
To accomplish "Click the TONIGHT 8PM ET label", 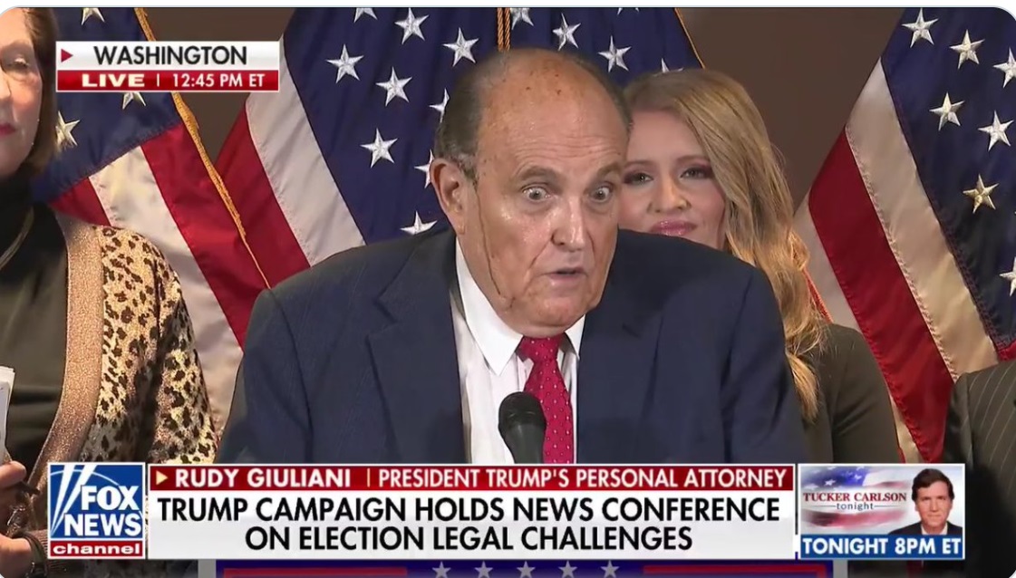I will pyautogui.click(x=882, y=547).
